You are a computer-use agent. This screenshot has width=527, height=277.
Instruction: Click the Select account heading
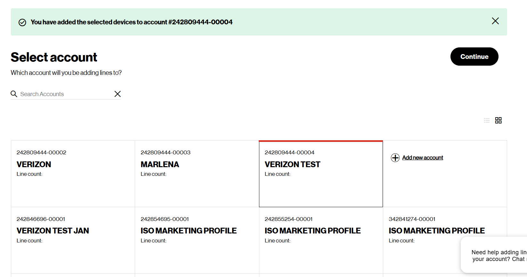(x=54, y=57)
